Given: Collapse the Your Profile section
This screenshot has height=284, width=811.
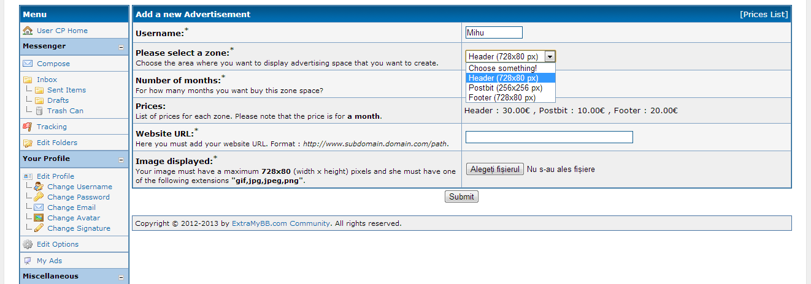Looking at the screenshot, I should click(121, 160).
